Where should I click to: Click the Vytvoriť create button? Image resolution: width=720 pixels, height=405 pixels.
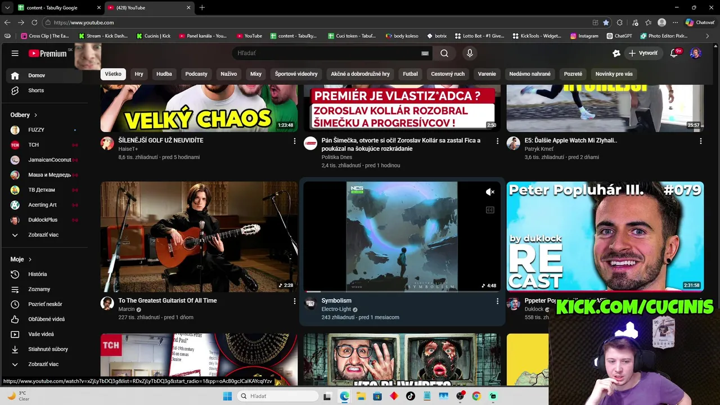coord(643,53)
